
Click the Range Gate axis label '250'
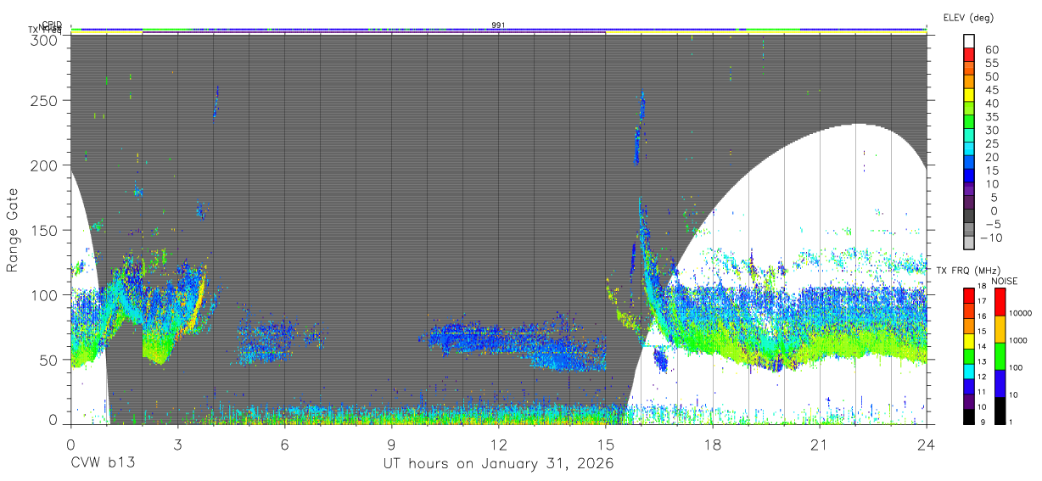pos(44,100)
